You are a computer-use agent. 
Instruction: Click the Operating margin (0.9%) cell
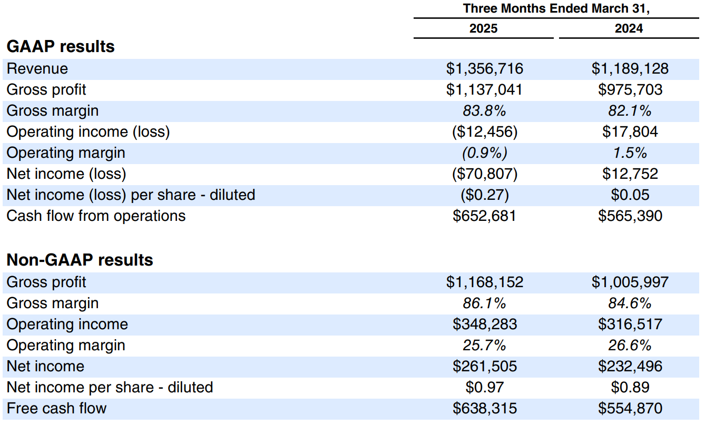click(x=485, y=153)
